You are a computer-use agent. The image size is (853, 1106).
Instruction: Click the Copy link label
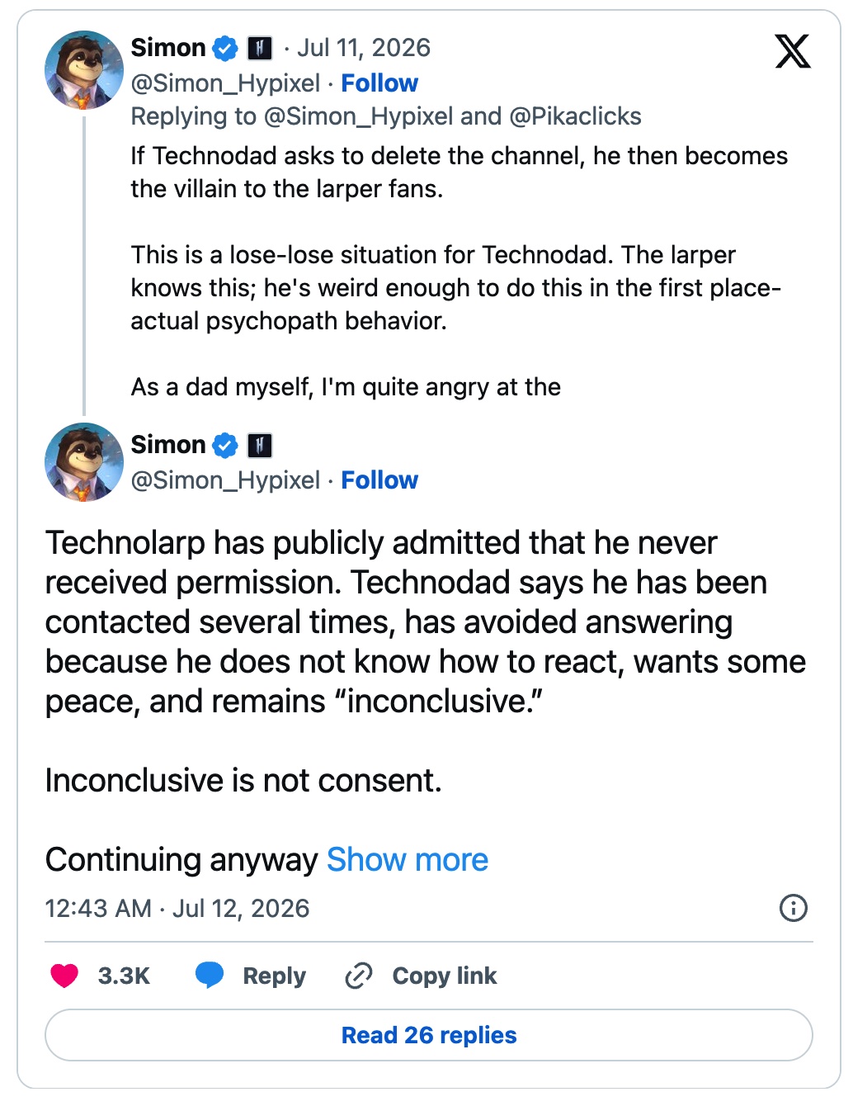445,976
